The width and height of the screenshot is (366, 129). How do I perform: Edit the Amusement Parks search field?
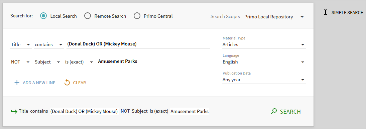154,61
